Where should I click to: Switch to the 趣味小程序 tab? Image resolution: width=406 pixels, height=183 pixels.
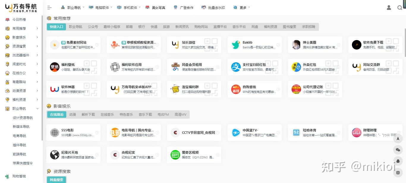point(112,27)
